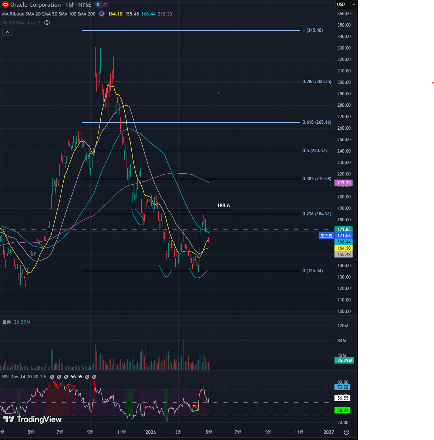Select the BB 20 SMA close 2 legend
Viewport: 434px width, 440px height.
pos(21,23)
